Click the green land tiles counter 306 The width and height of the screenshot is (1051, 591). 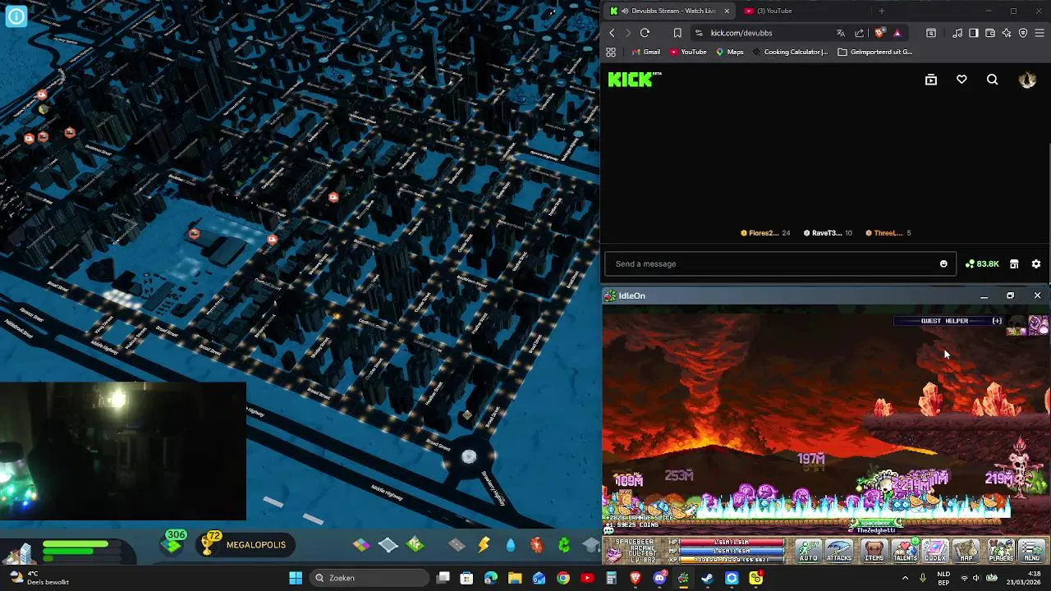pyautogui.click(x=173, y=543)
